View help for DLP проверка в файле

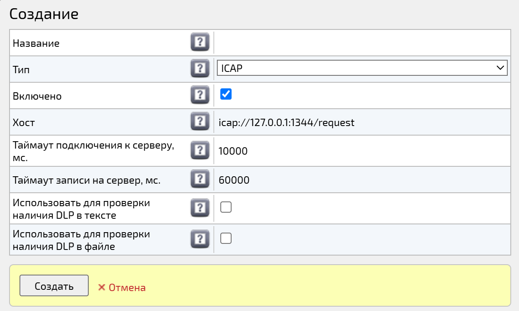(200, 239)
